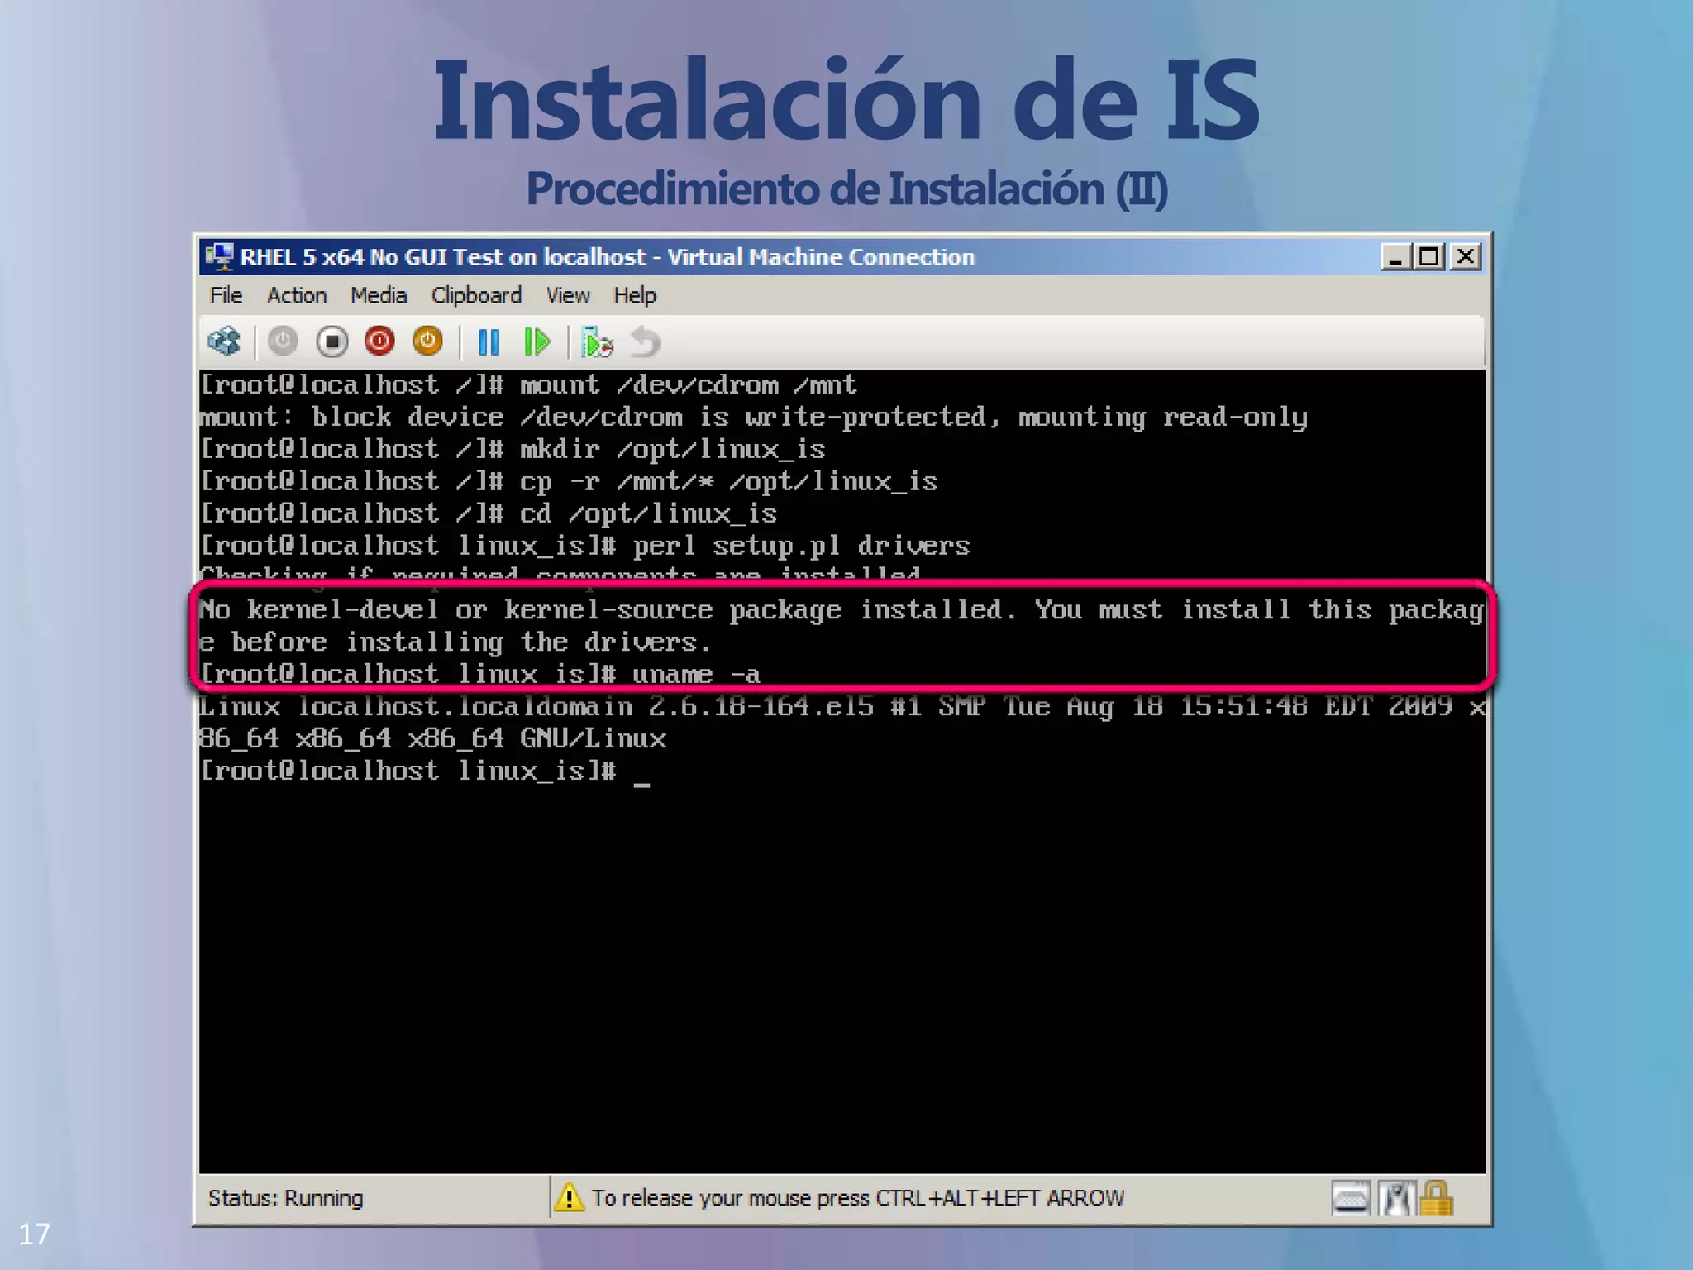Close the Virtual Machine Connection window

[1466, 257]
